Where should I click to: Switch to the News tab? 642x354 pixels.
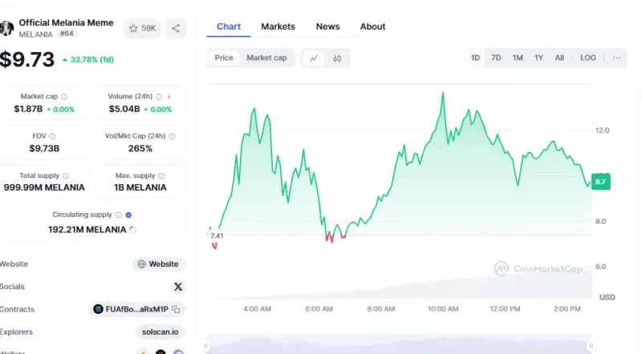pos(327,26)
